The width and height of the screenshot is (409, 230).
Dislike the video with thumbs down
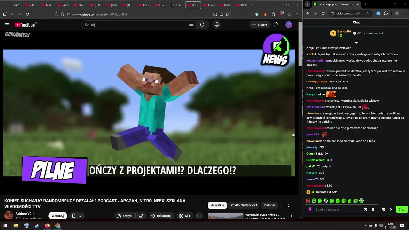tap(141, 216)
